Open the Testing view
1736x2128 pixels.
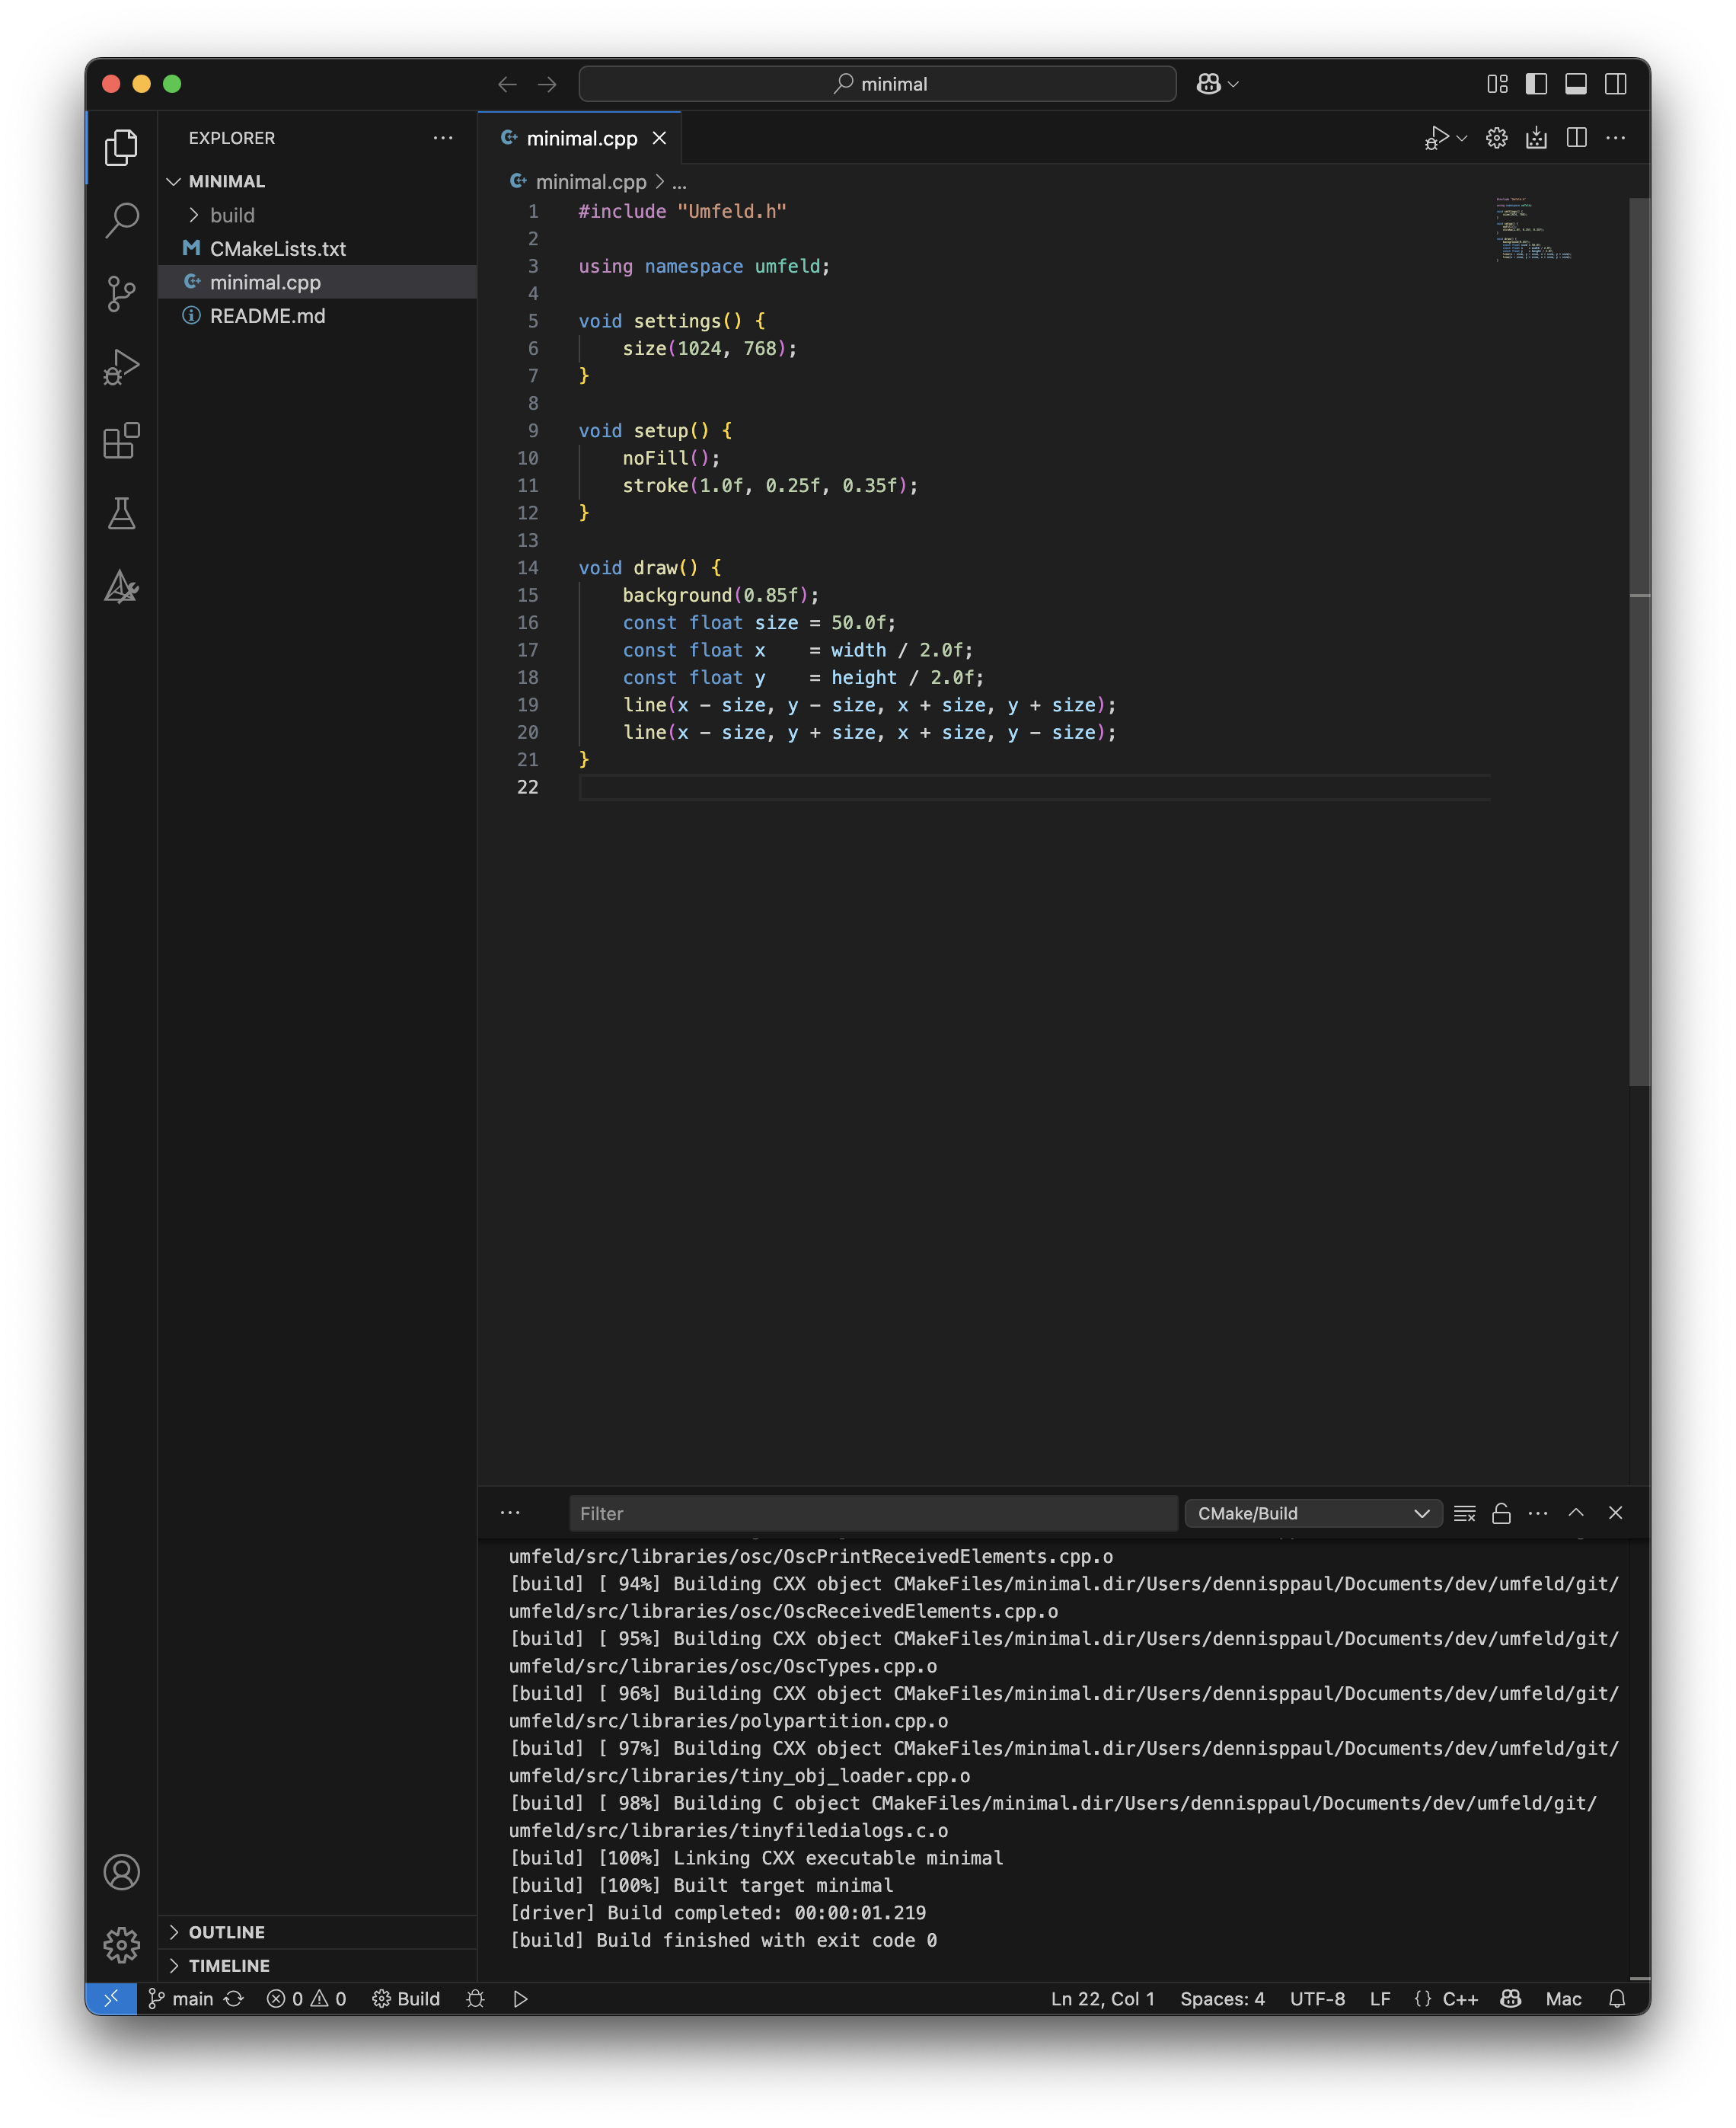coord(121,514)
